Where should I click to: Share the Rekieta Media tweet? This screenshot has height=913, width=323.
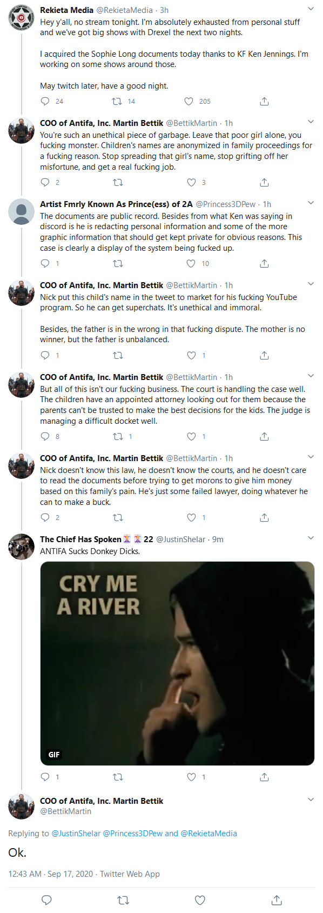coord(264,101)
